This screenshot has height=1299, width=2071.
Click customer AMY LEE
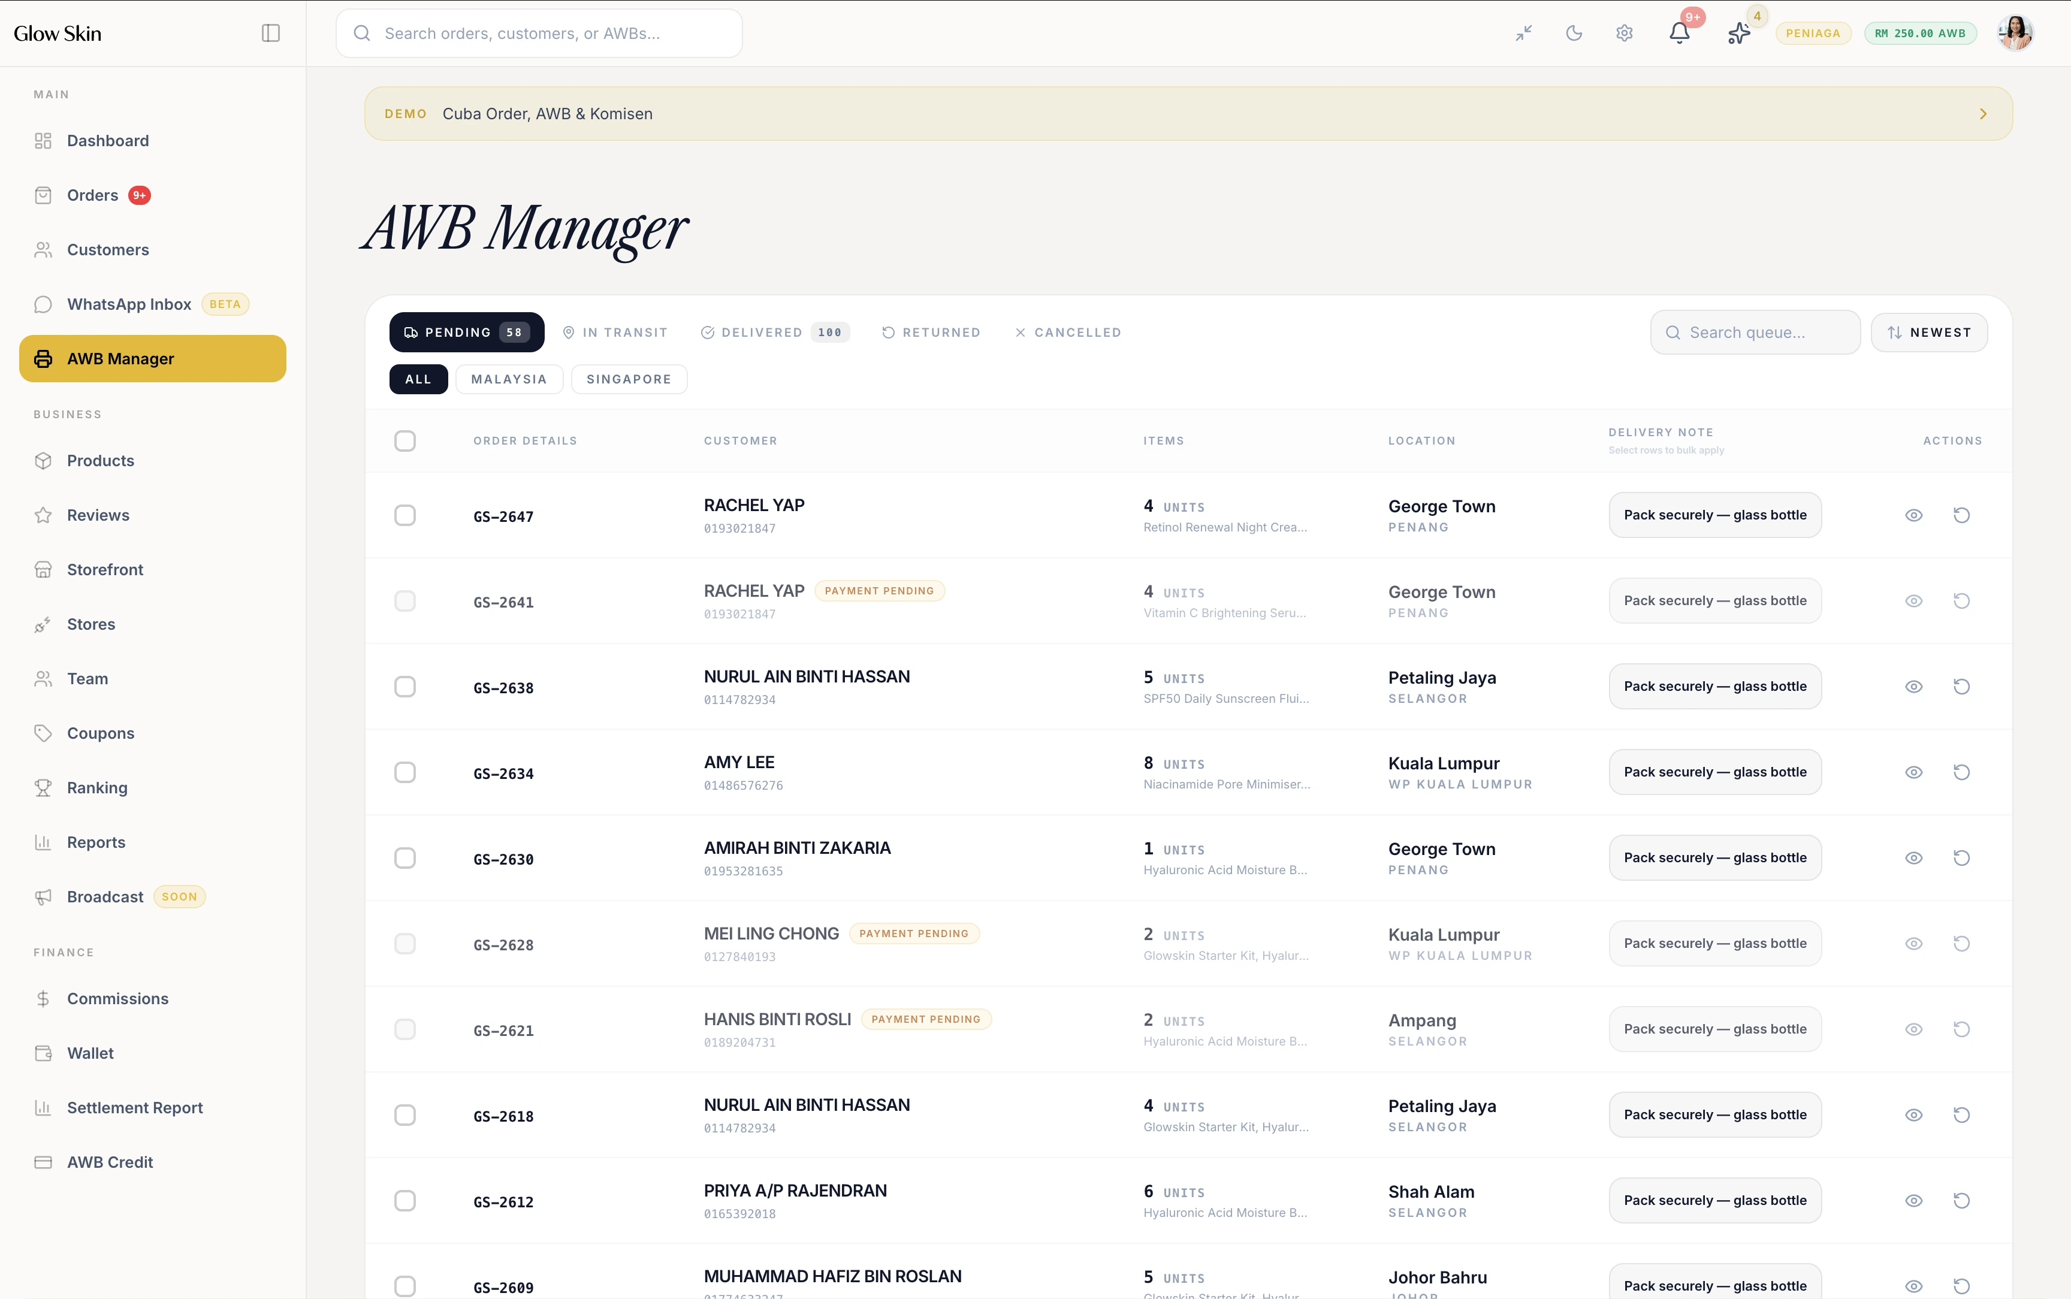[x=739, y=763]
